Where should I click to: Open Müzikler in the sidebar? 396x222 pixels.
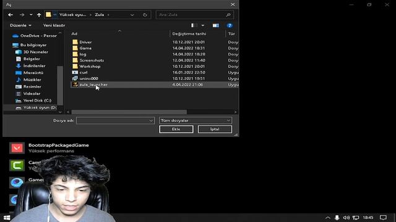point(28,80)
